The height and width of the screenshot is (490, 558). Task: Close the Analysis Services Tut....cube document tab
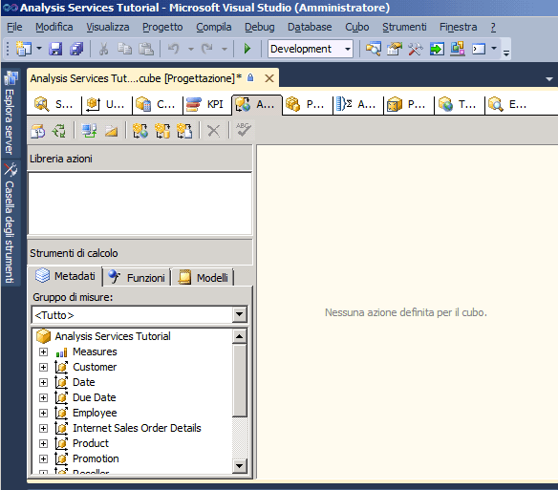[269, 78]
